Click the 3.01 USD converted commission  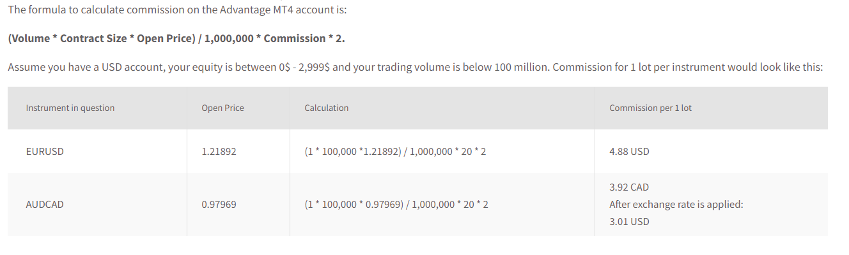point(629,222)
